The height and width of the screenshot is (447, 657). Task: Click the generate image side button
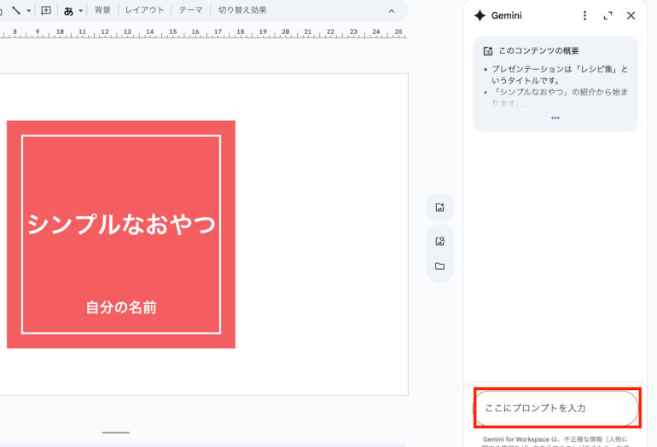pos(439,208)
